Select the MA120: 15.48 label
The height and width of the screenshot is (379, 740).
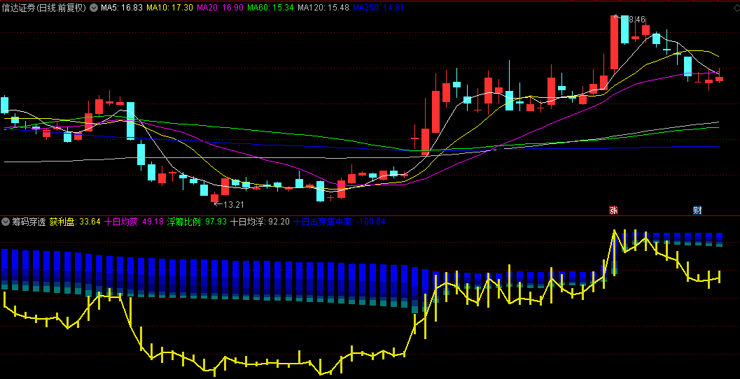[323, 8]
